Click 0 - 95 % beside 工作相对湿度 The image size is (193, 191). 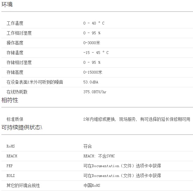click(x=92, y=33)
